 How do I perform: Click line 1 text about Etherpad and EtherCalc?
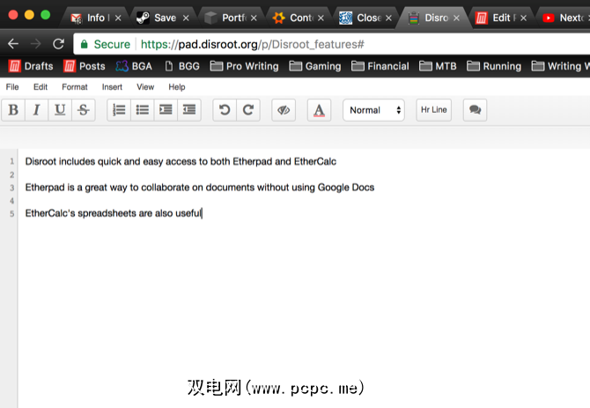click(181, 161)
